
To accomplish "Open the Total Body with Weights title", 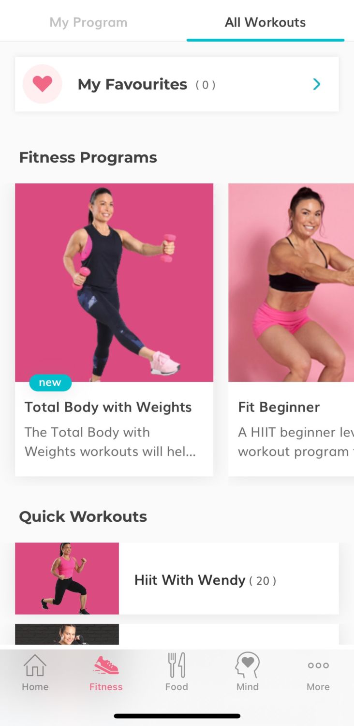I will (108, 407).
